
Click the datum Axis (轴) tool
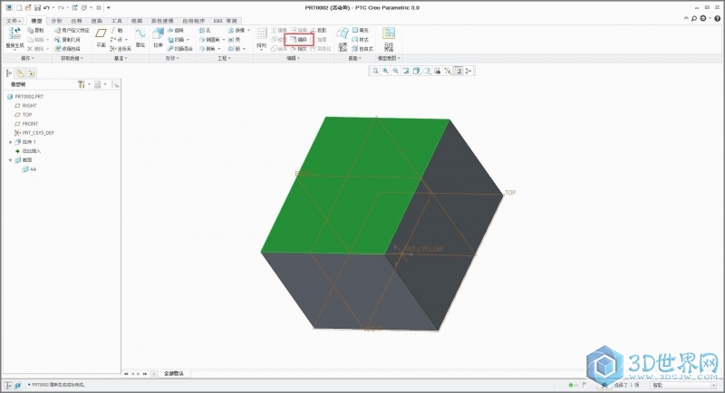click(117, 31)
